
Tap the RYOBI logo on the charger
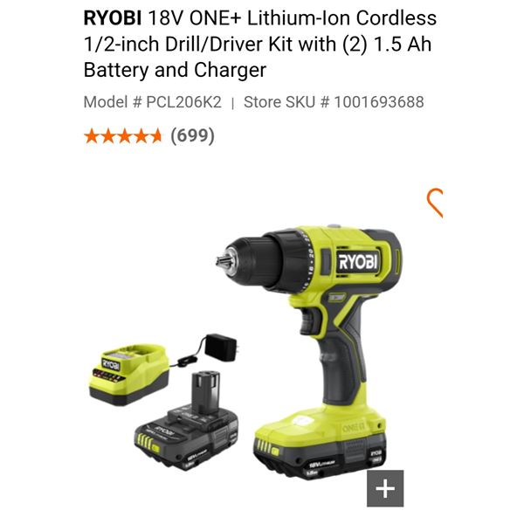[x=110, y=364]
